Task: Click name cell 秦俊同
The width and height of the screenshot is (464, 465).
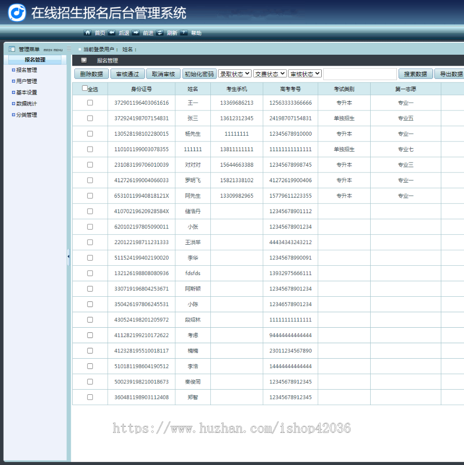Action: (193, 382)
